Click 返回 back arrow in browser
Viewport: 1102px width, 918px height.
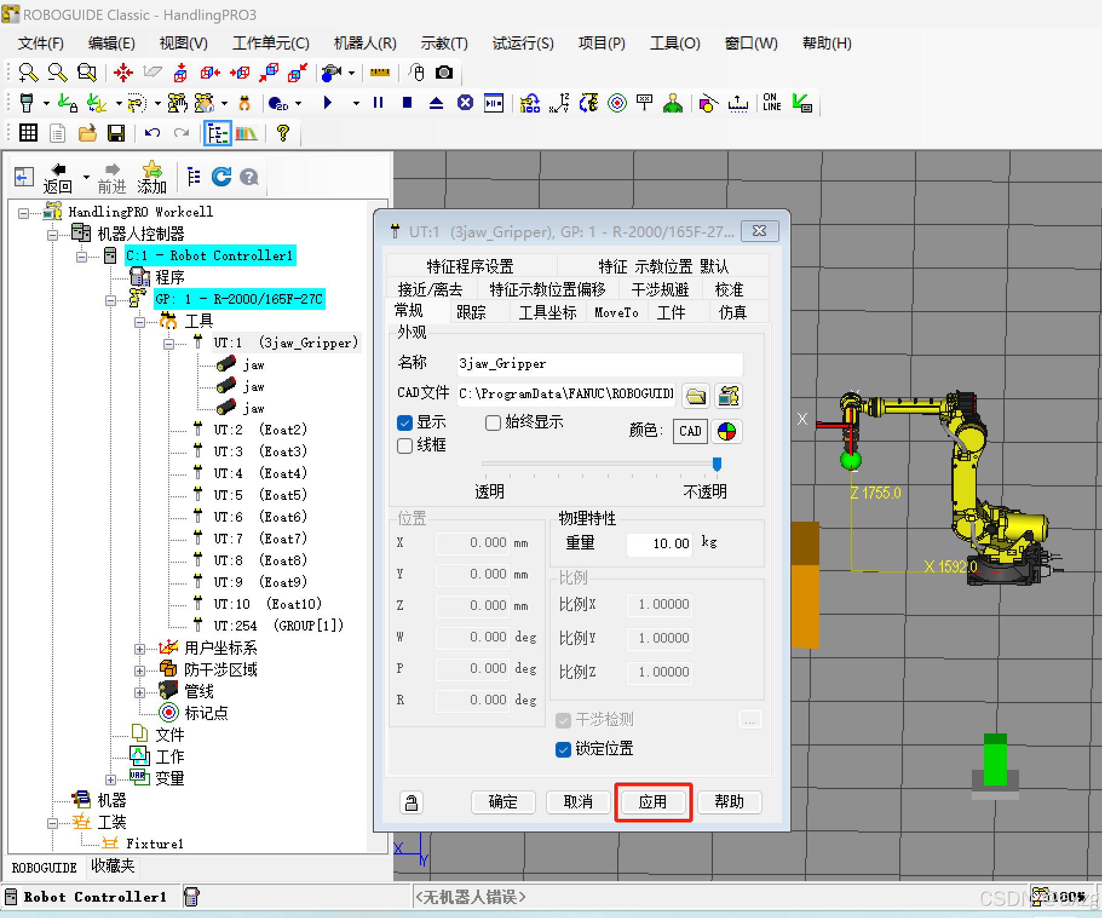(58, 178)
